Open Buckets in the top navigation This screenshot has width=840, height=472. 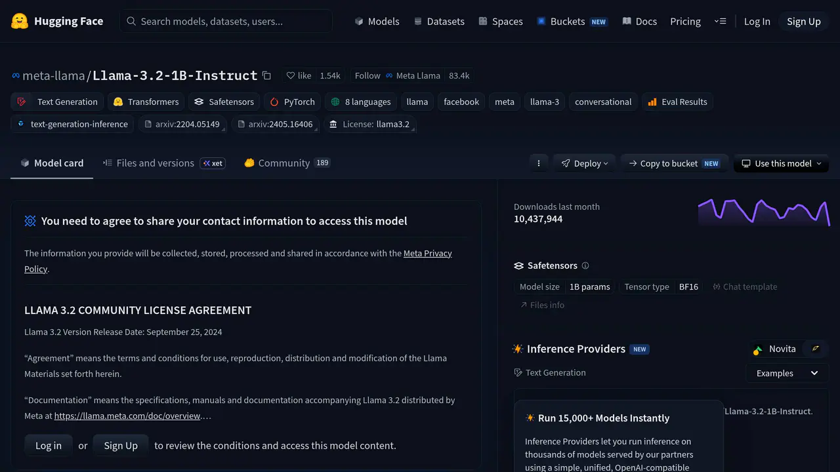(572, 21)
